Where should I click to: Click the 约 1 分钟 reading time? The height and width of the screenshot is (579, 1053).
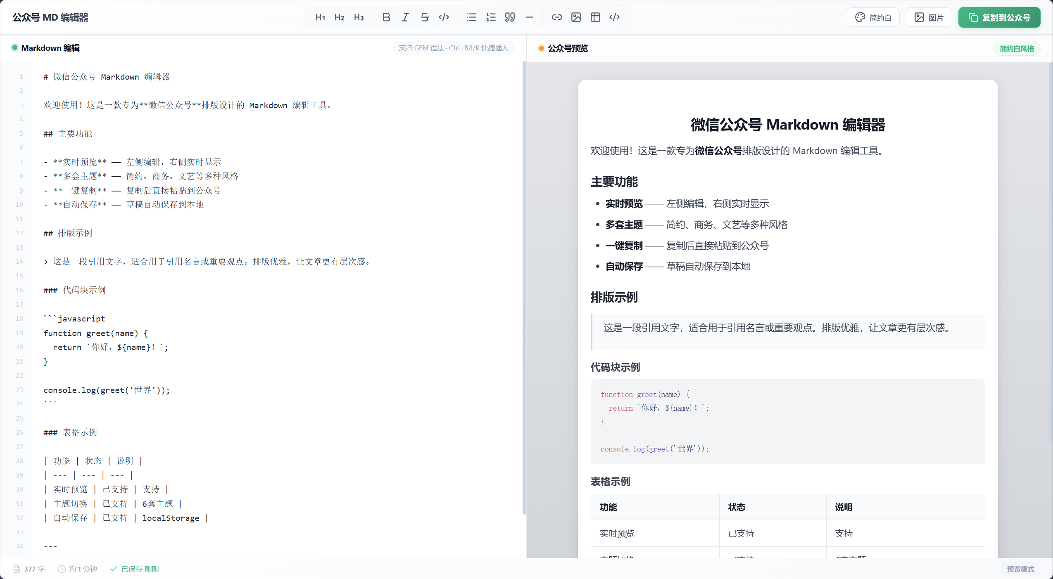[78, 569]
